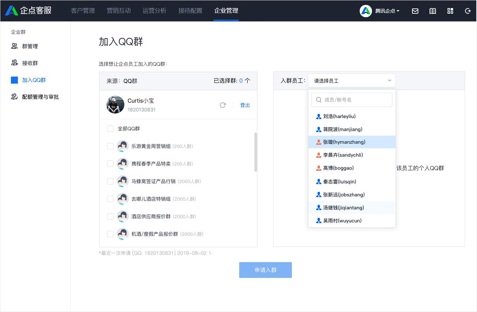Switch to the 客户管理 tab
This screenshot has width=477, height=312.
coord(83,11)
